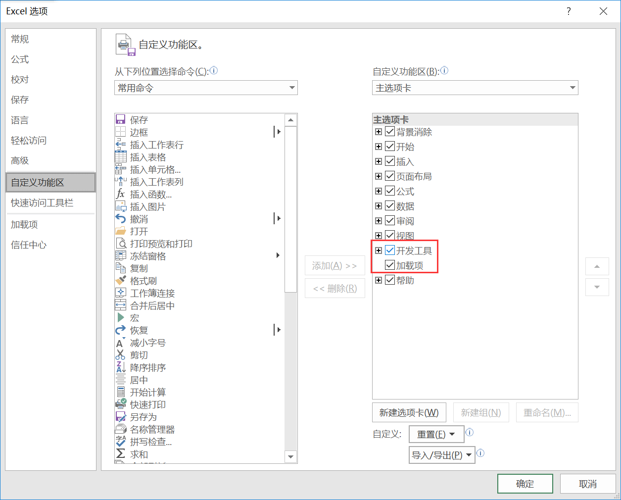
Task: Select the 减小字号 font shrink icon
Action: [x=120, y=343]
